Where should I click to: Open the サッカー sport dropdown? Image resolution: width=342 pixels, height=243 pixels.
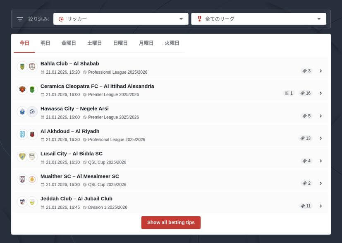point(121,19)
